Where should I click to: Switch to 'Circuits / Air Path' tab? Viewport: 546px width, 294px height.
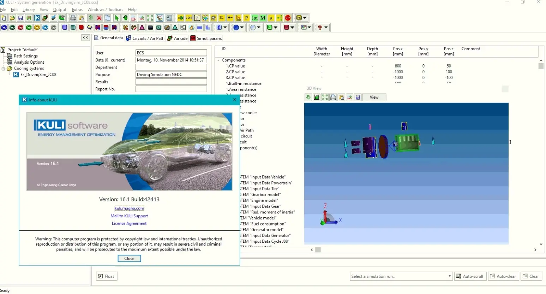[145, 38]
